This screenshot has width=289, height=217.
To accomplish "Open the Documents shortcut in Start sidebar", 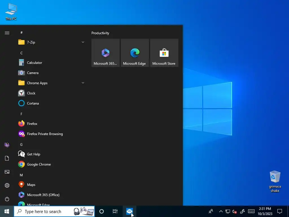I will click(x=7, y=158).
